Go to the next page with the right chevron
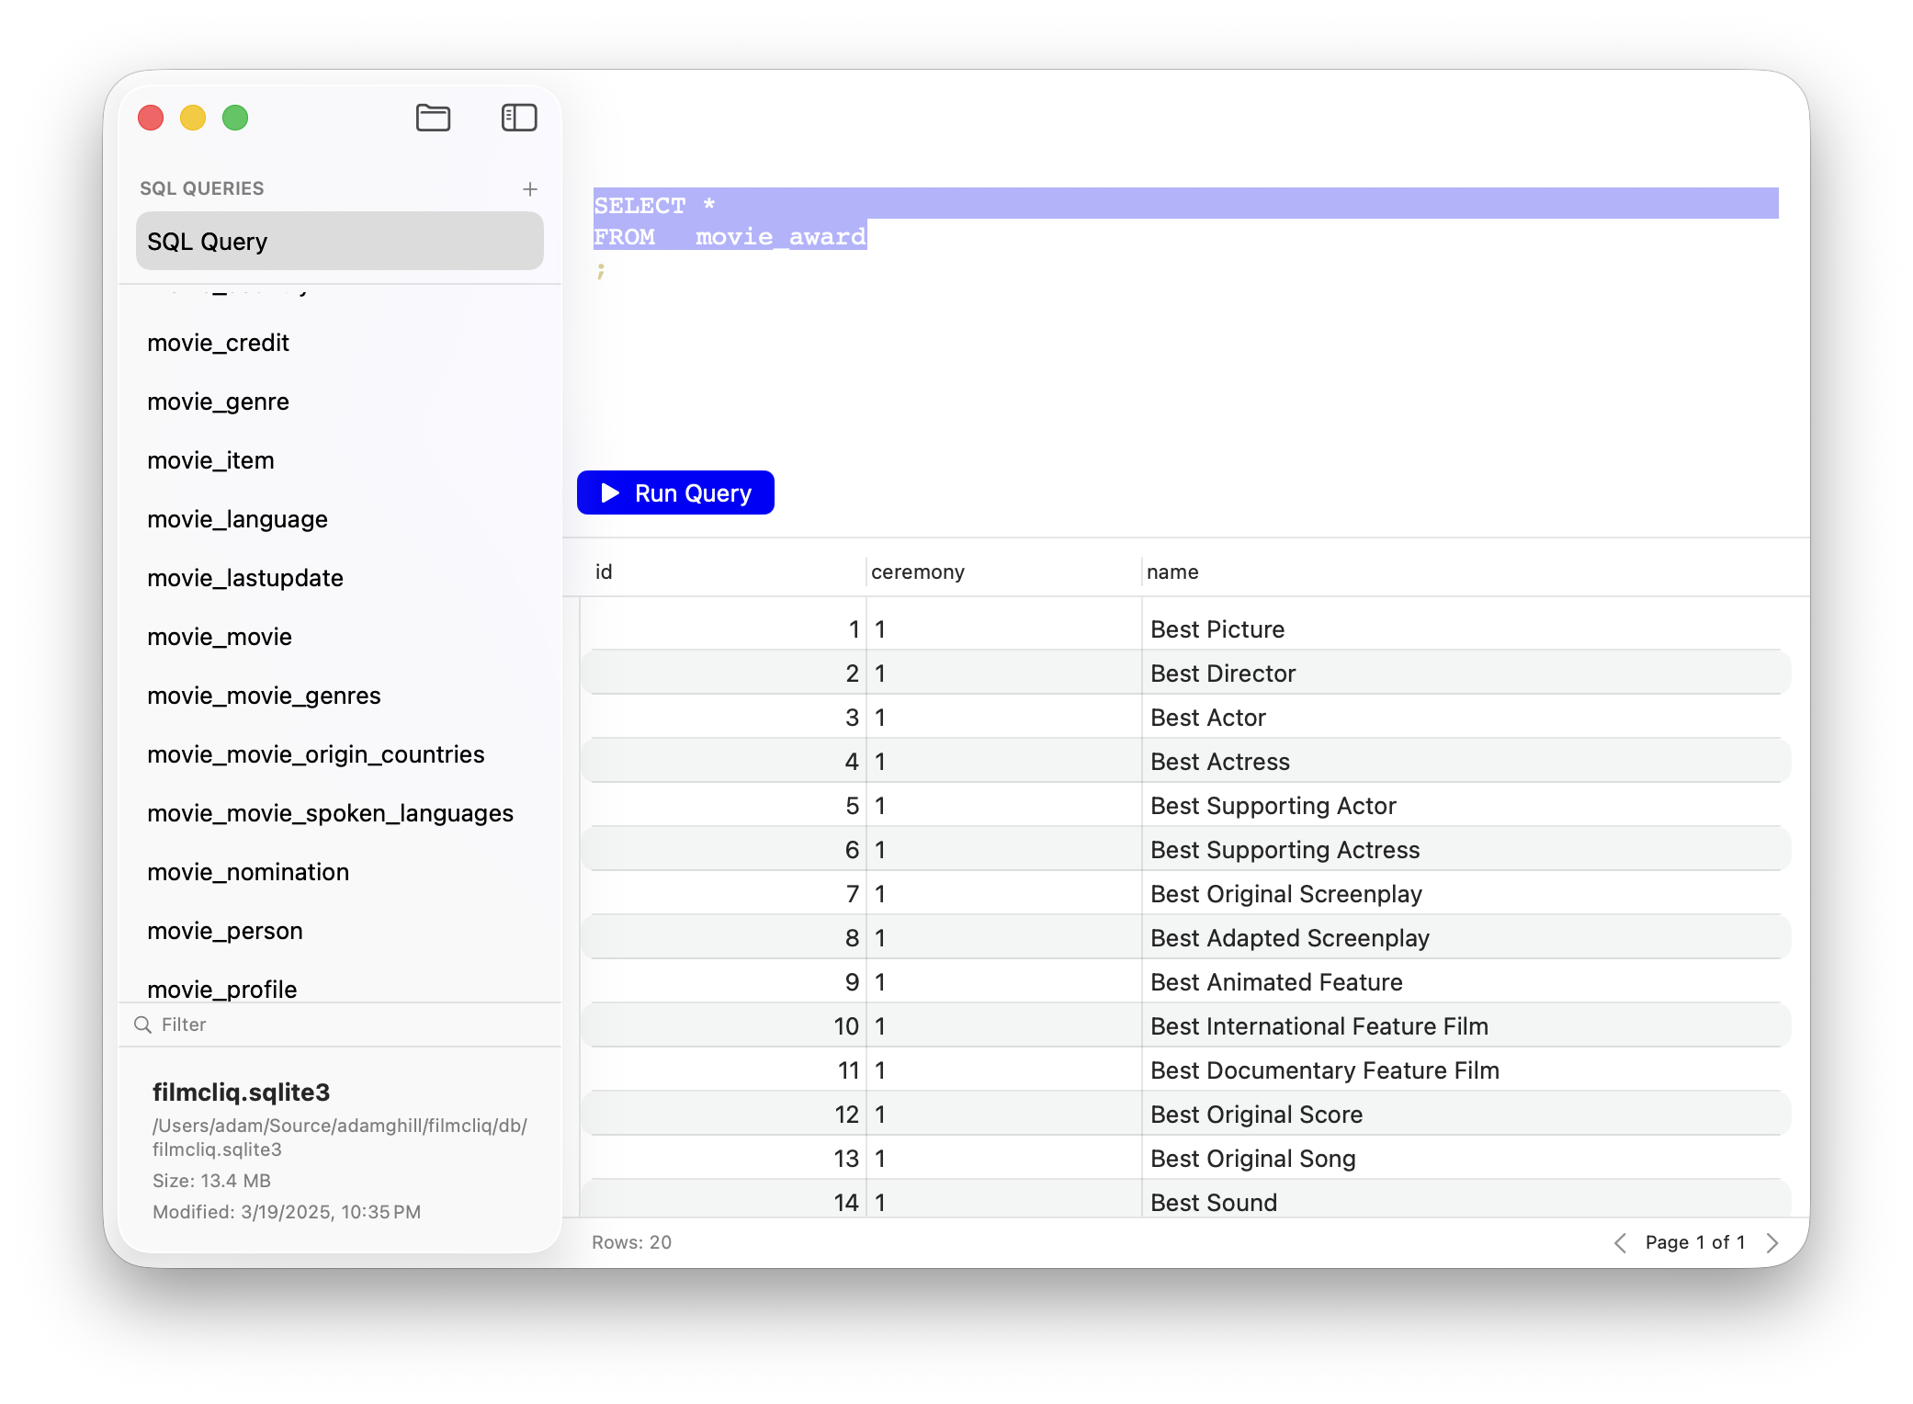Viewport: 1913px width, 1404px height. click(x=1772, y=1242)
